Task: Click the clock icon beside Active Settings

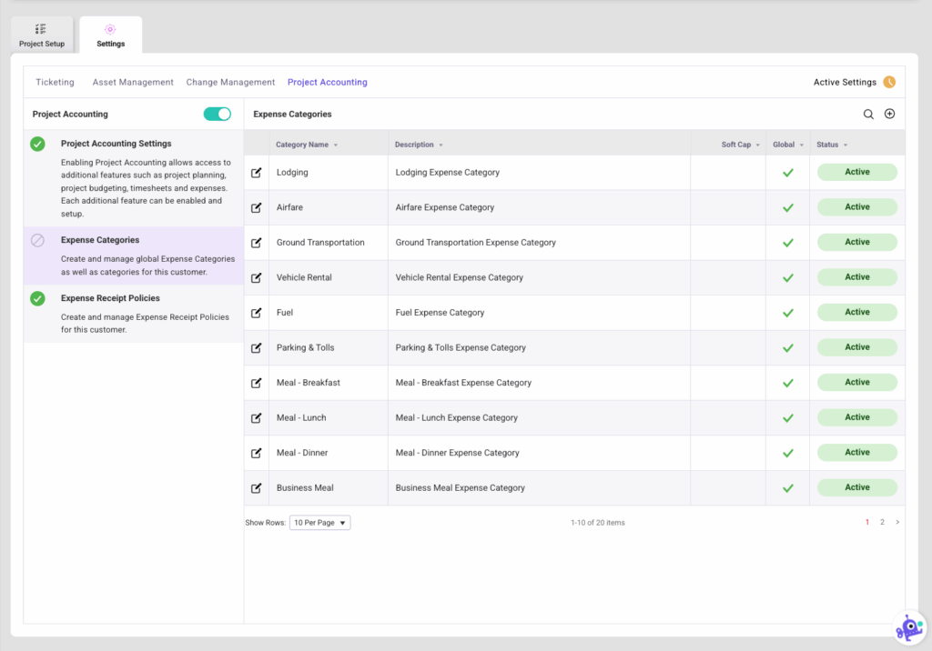Action: (889, 81)
